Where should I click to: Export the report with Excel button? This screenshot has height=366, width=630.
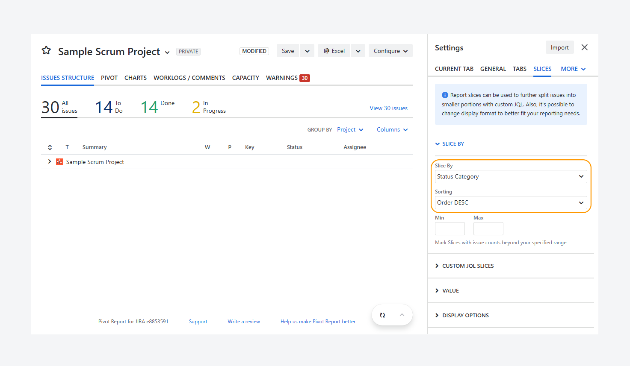coord(334,51)
